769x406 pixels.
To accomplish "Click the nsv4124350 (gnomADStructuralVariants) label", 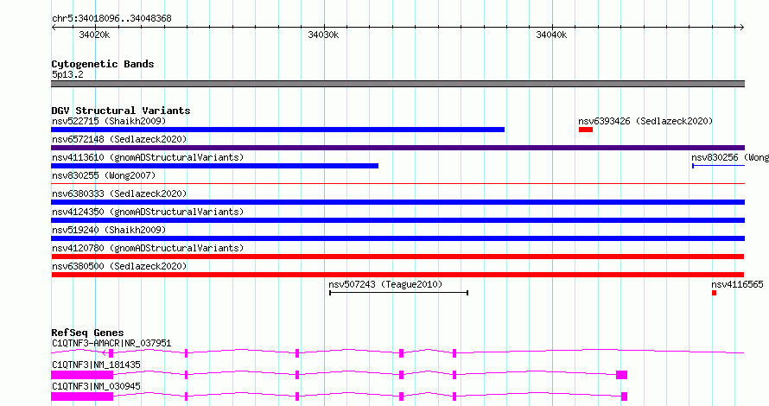I will [148, 212].
